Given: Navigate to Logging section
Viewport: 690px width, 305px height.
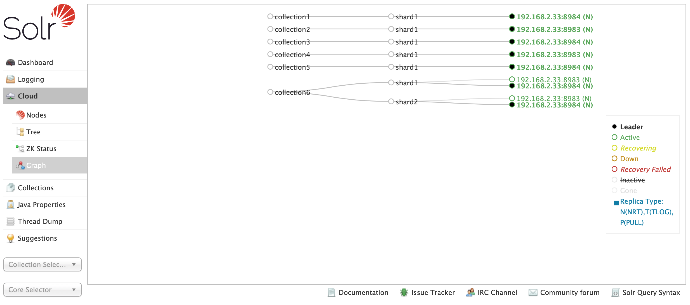Looking at the screenshot, I should coord(31,79).
